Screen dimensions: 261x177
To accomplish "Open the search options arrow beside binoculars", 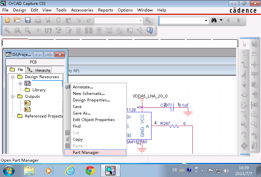I will tap(221, 20).
